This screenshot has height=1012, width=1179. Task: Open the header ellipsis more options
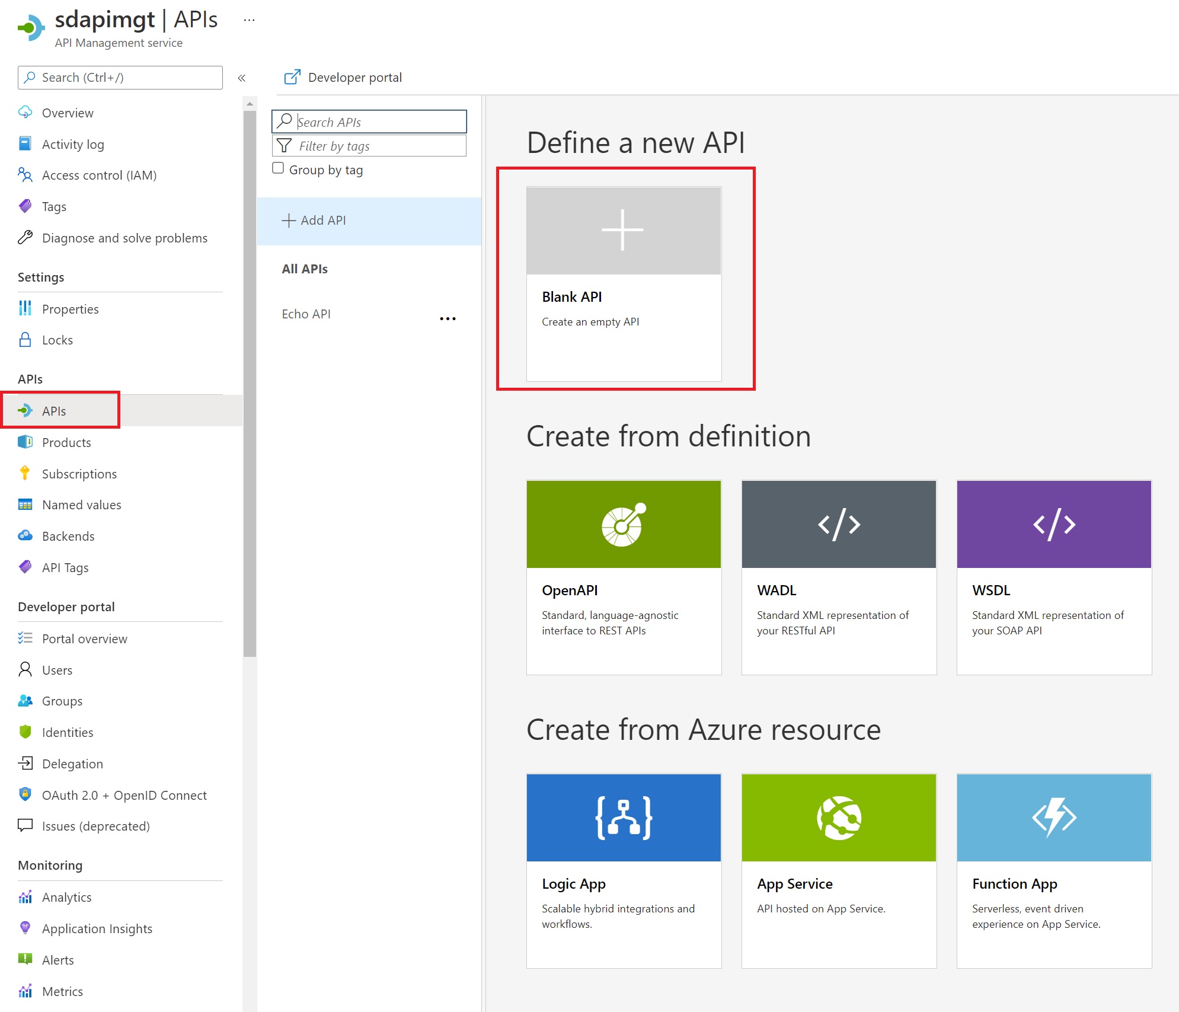[249, 20]
